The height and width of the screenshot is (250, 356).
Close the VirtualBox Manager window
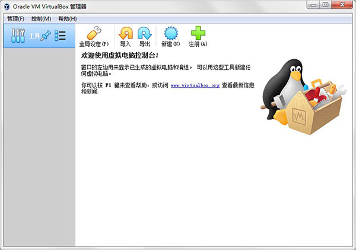(342, 5)
